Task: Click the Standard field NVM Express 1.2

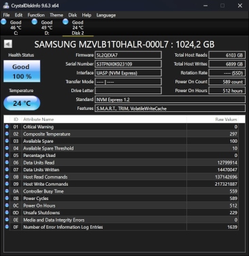Action: [170, 100]
